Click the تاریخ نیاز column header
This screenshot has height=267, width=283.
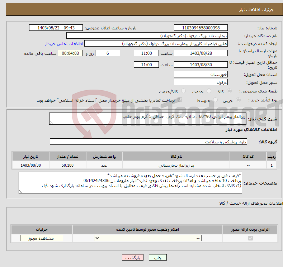pyautogui.click(x=30, y=157)
